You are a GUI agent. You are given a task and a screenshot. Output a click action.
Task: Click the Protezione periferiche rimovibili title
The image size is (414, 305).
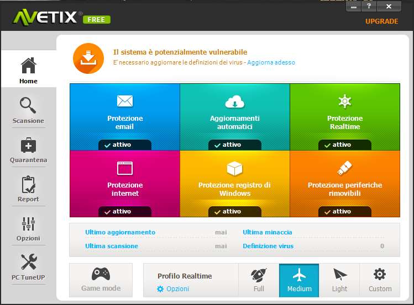[345, 189]
